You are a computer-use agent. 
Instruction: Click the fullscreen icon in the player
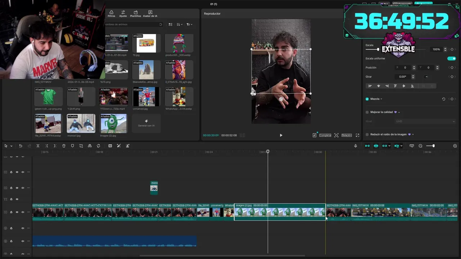(357, 135)
